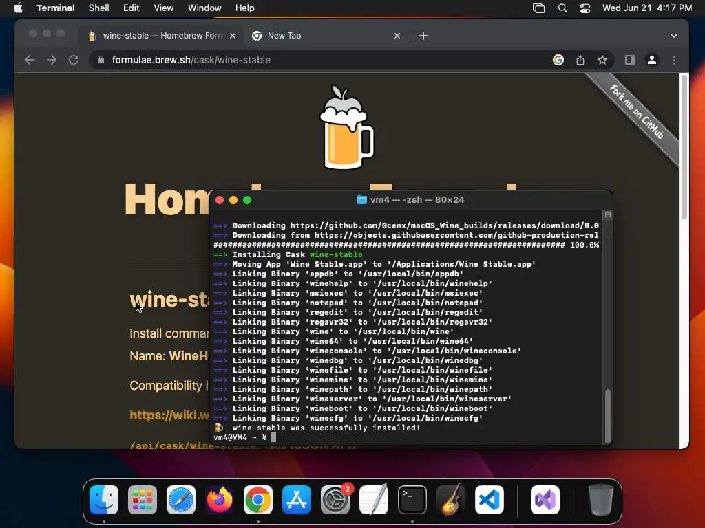Open the Terminal app menu
705x528 pixels.
coord(55,8)
